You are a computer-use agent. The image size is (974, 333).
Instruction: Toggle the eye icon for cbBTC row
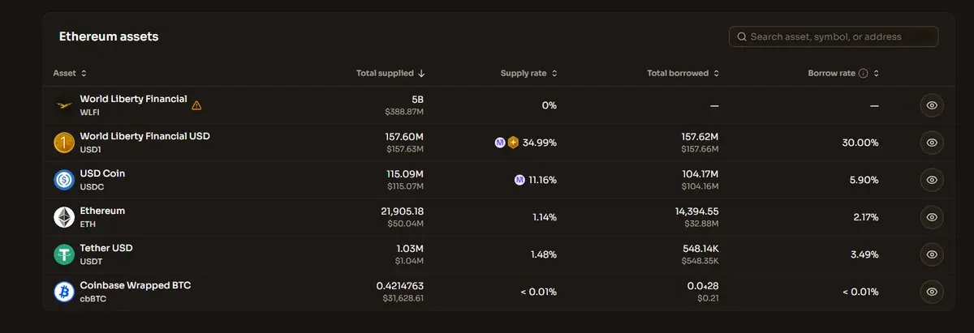[932, 292]
